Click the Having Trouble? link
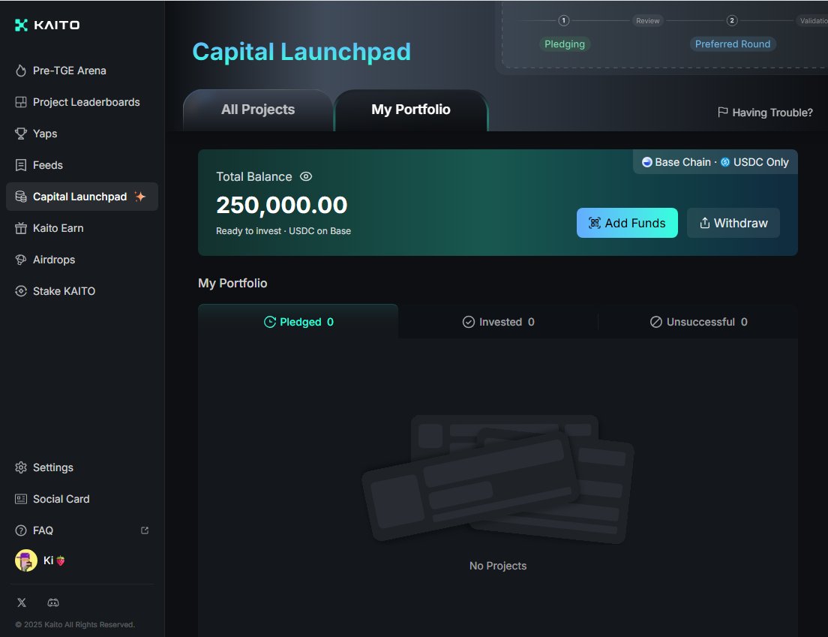Image resolution: width=828 pixels, height=637 pixels. coord(765,113)
